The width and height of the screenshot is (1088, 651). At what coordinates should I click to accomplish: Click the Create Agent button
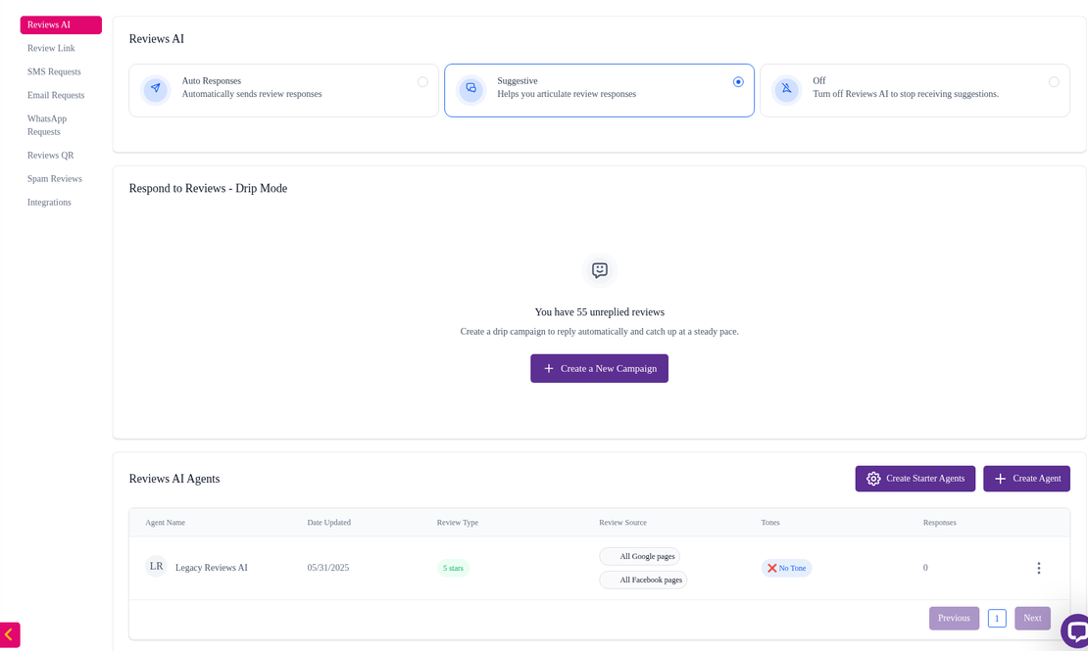tap(1026, 479)
